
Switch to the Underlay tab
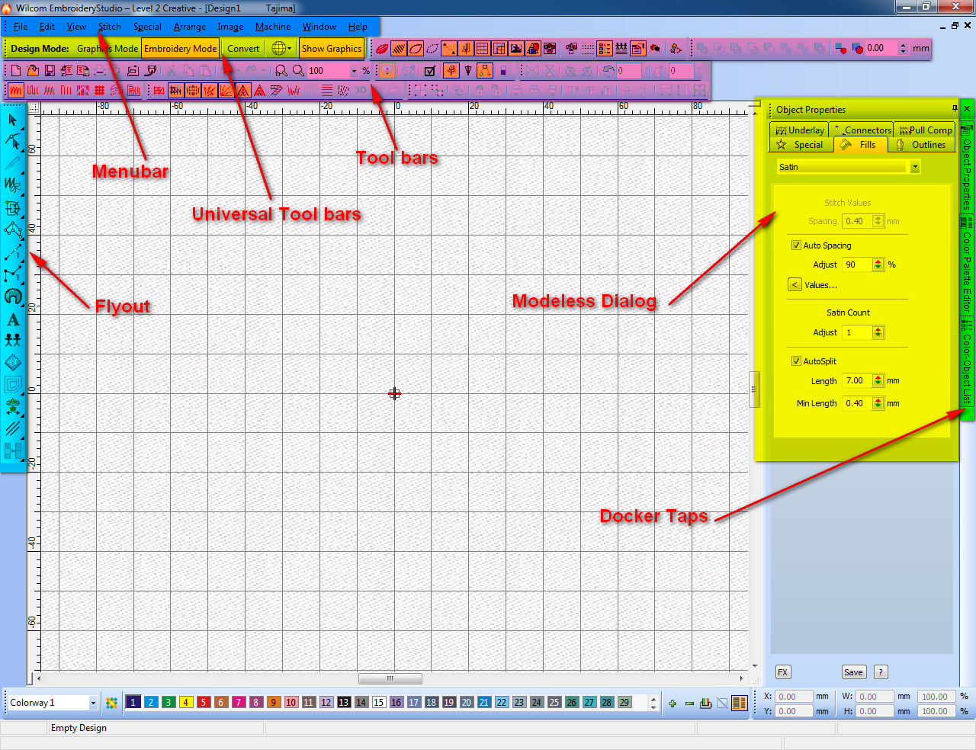[799, 130]
